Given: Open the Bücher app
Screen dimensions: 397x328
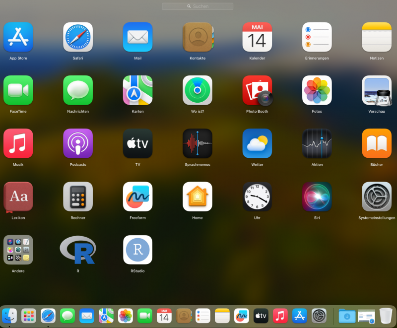Looking at the screenshot, I should [x=377, y=143].
